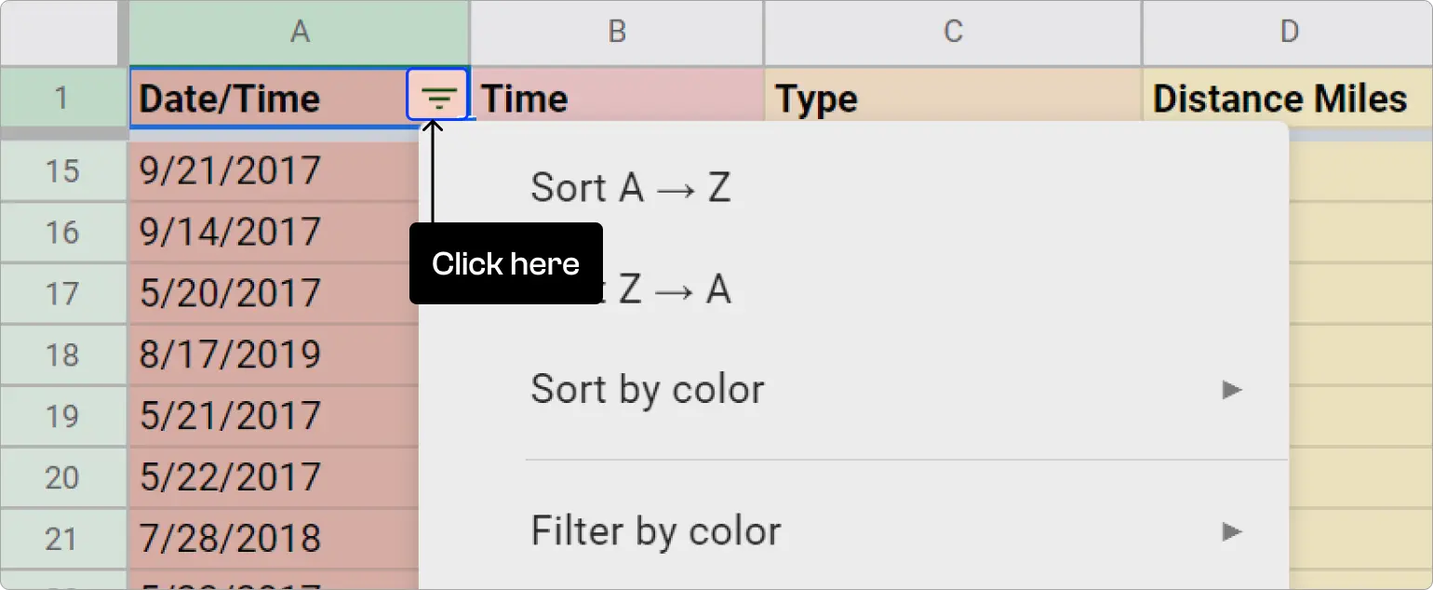Select column A header
The width and height of the screenshot is (1433, 590).
point(300,32)
